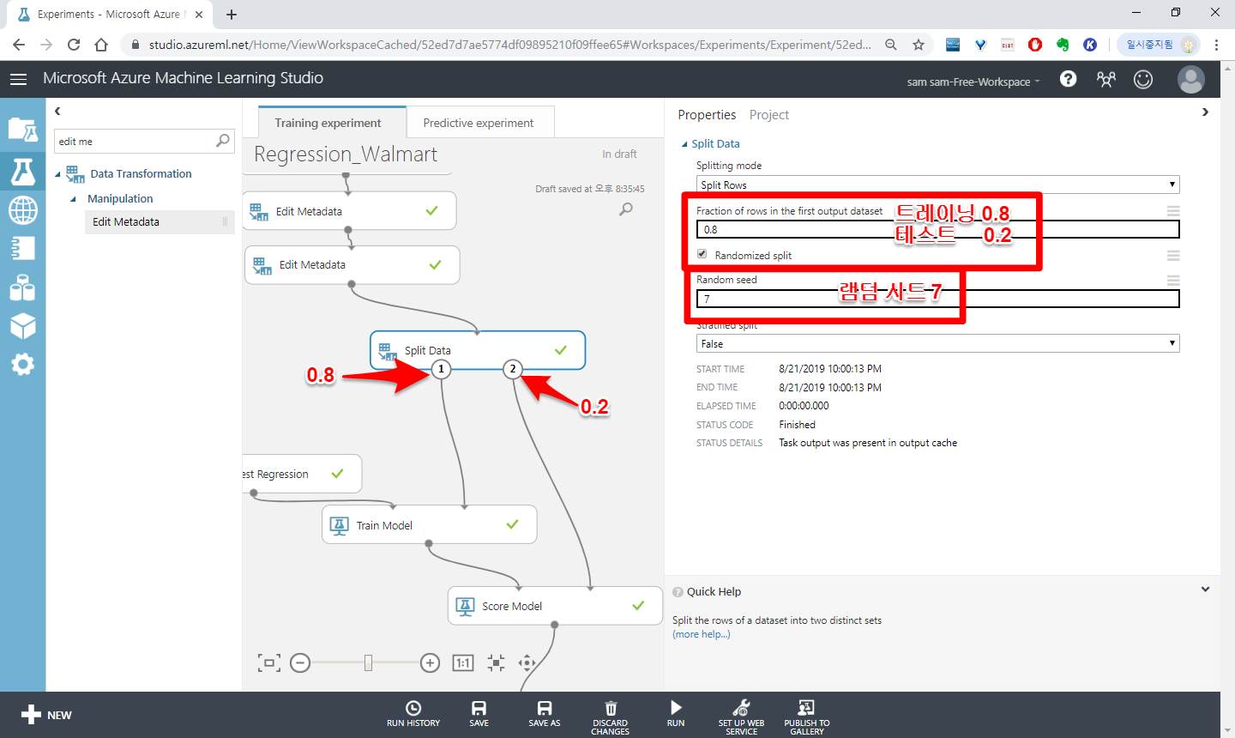Collapse the Manipulation tree node
Viewport: 1235px width, 738px height.
tap(73, 199)
